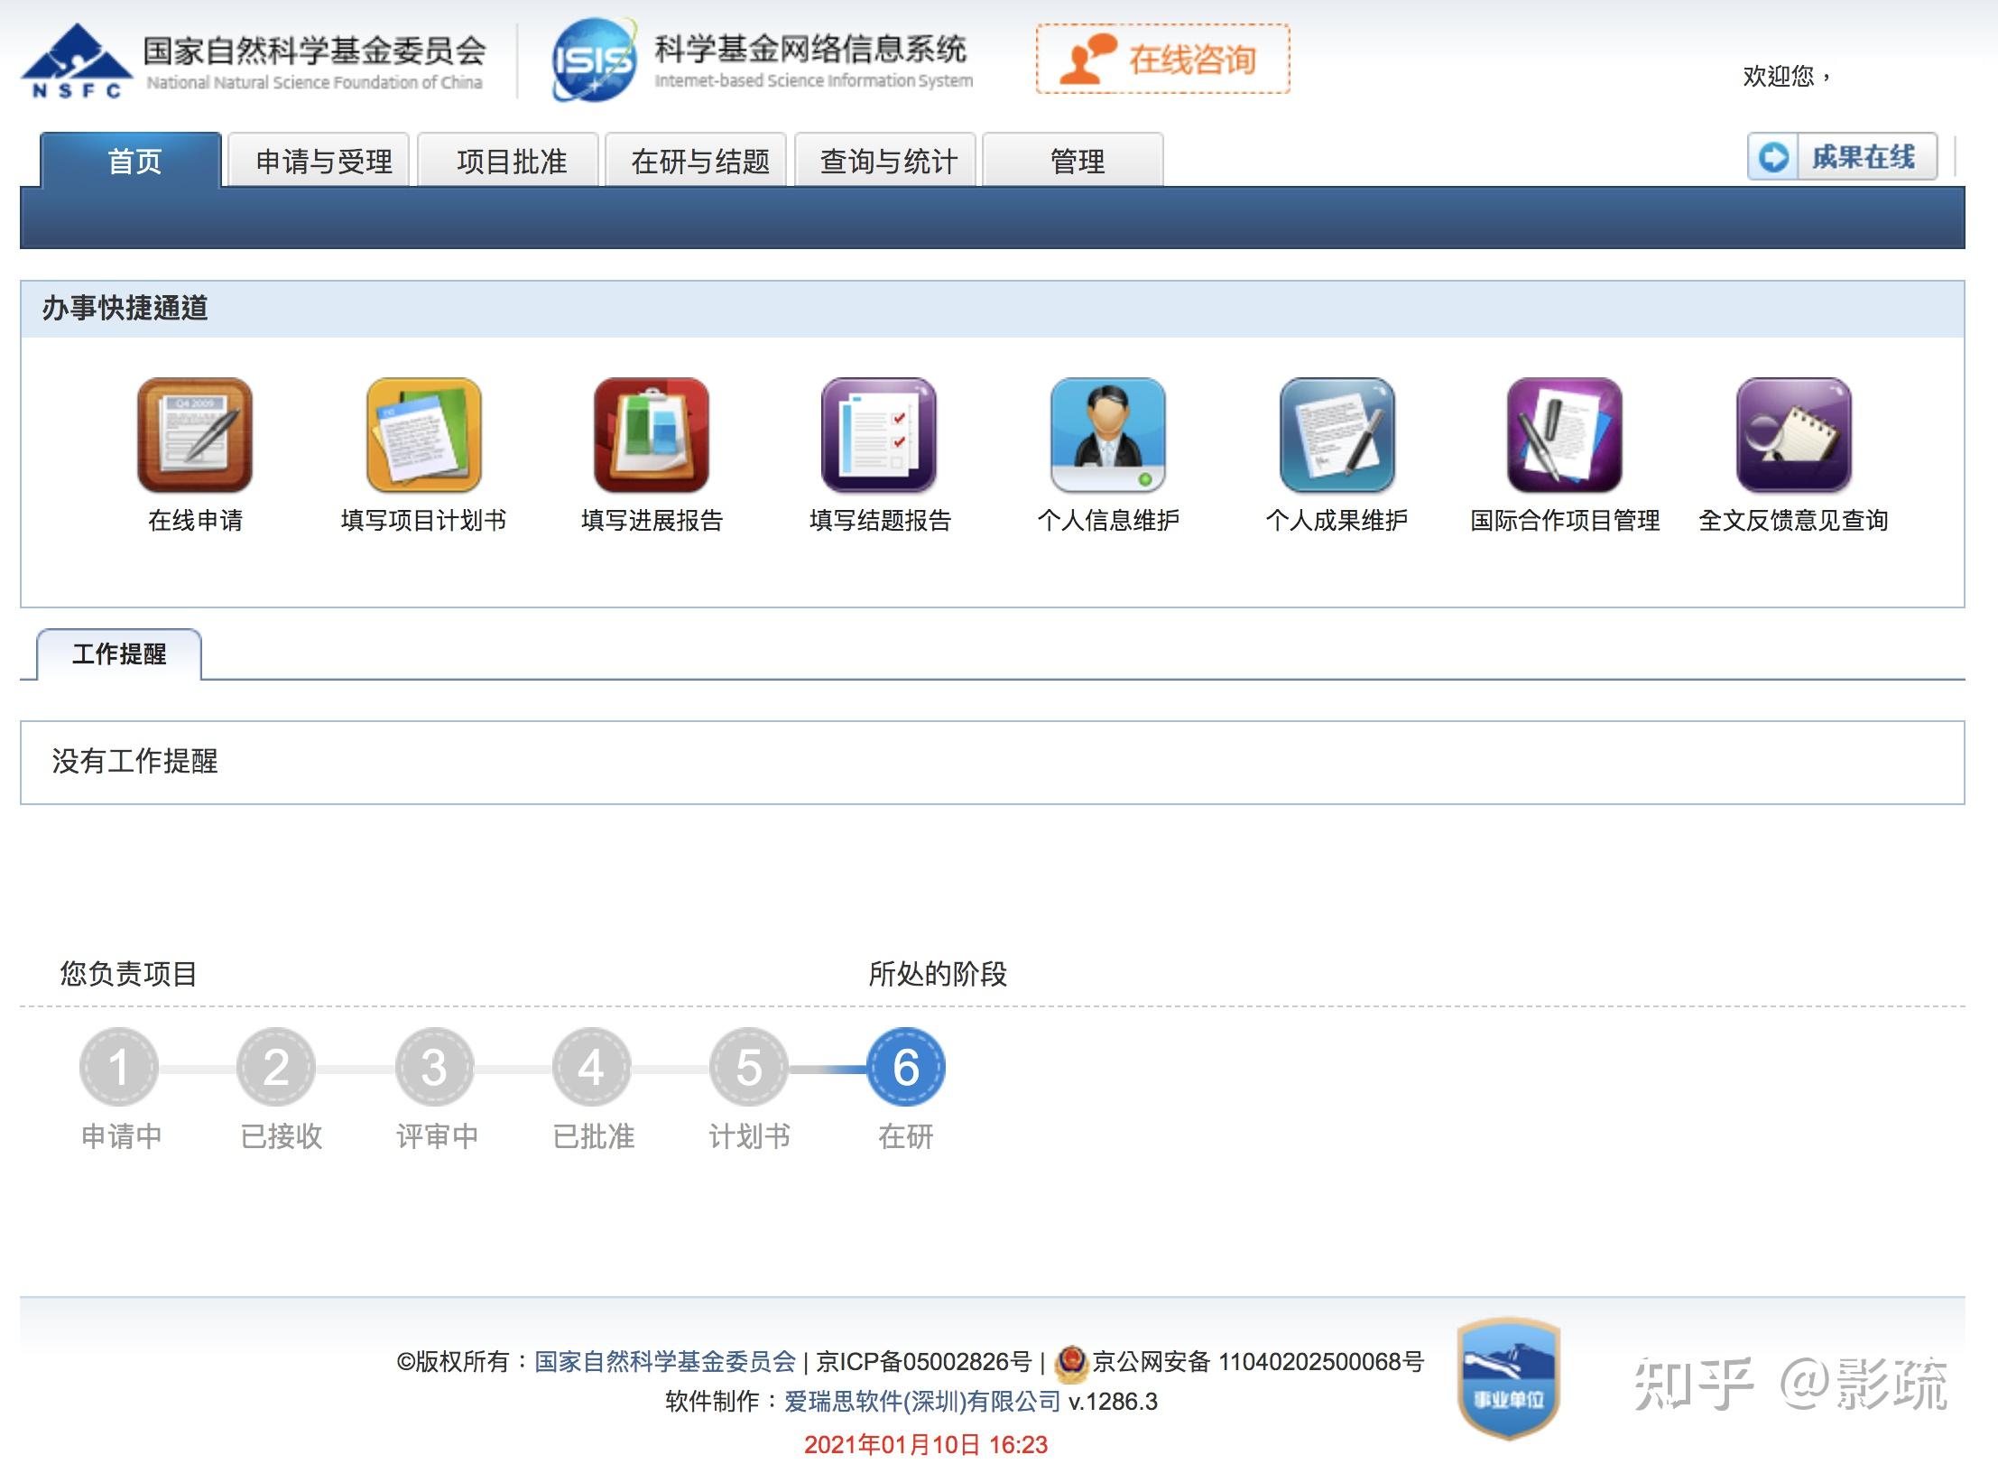Click the active stage 6 在研 circle
Viewport: 1998px width, 1464px height.
[x=906, y=1067]
